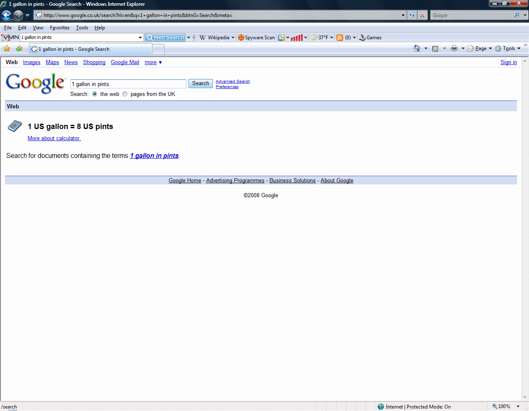
Task: Click the Google Search button
Action: click(200, 84)
